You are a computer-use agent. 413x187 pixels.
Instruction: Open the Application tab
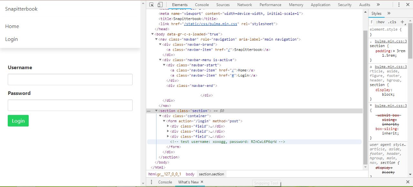[x=320, y=5]
